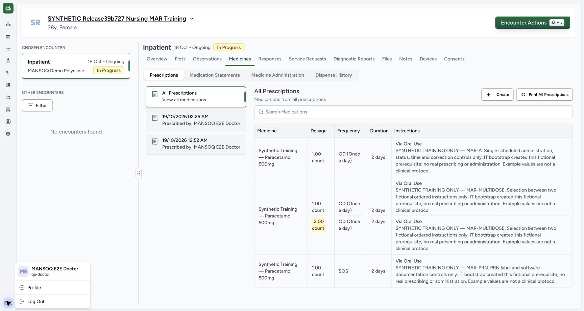Select the All Prescriptions list entry

196,97
